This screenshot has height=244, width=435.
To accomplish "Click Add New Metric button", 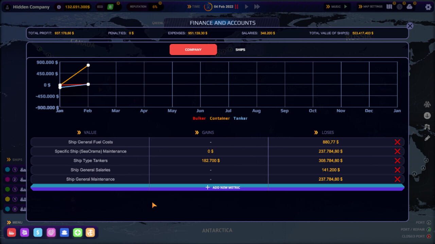I will click(x=223, y=187).
